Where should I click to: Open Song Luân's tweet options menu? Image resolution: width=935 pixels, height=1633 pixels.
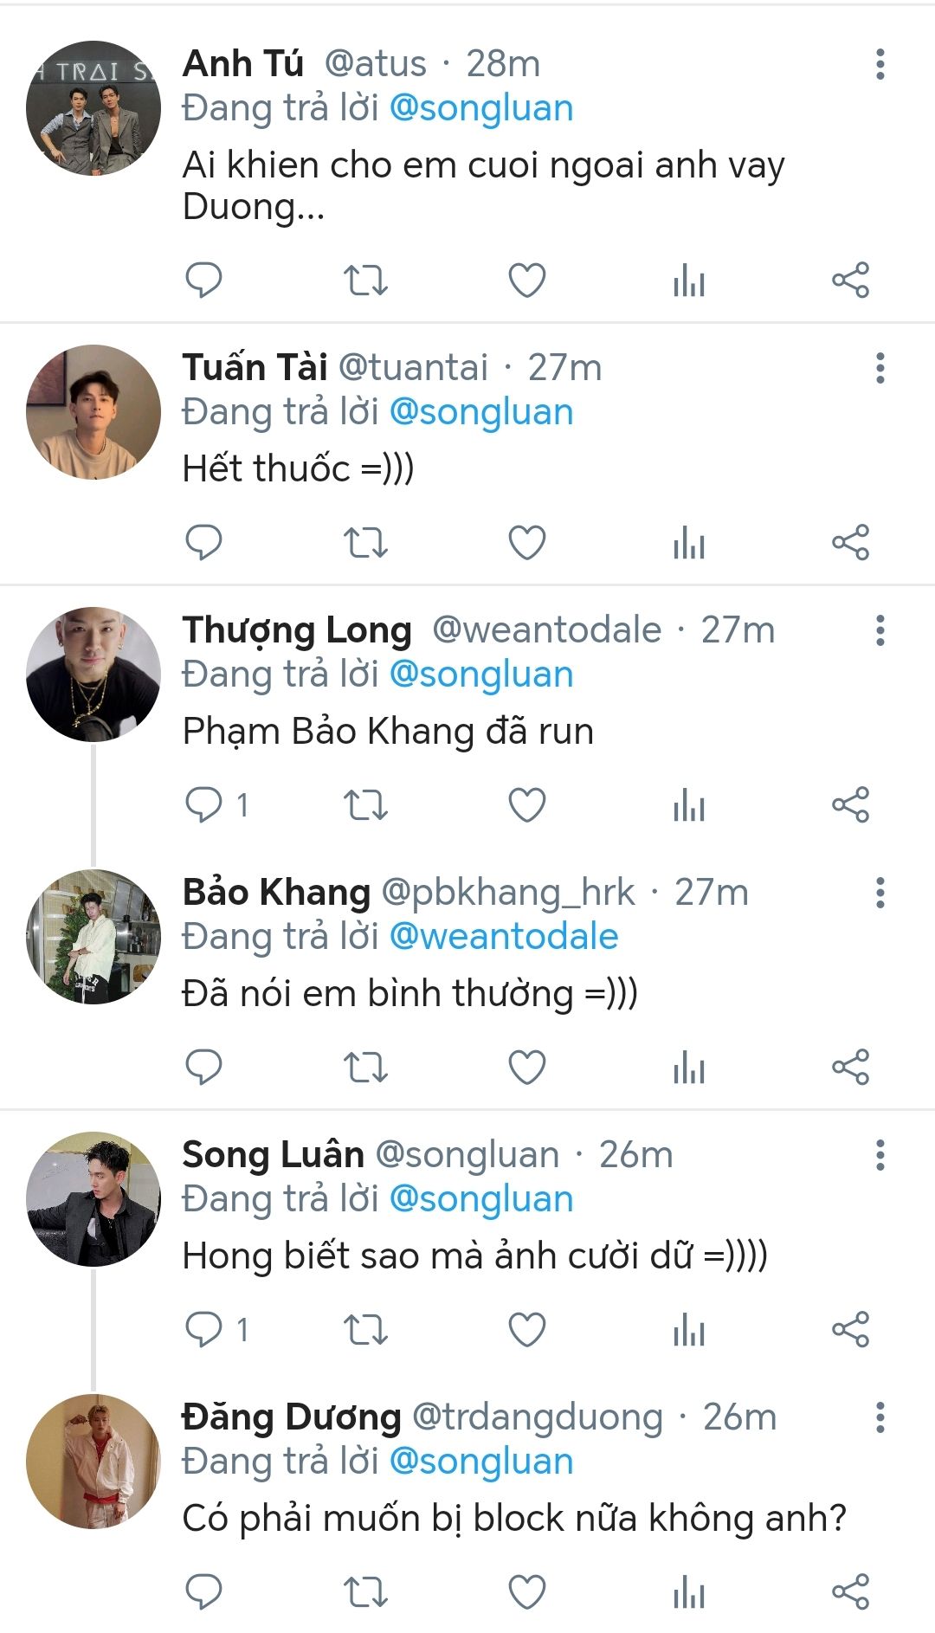[x=880, y=1155]
